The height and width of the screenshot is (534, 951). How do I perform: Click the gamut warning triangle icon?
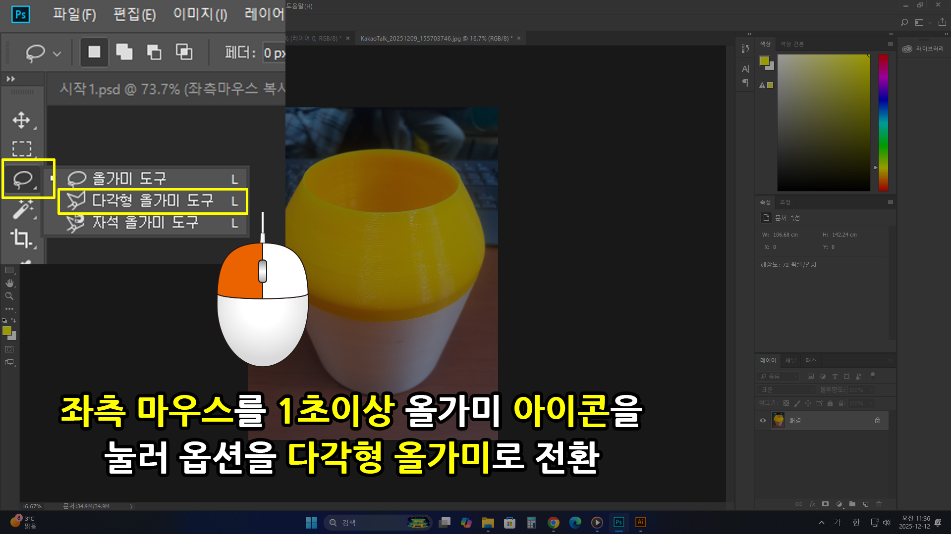pos(762,85)
